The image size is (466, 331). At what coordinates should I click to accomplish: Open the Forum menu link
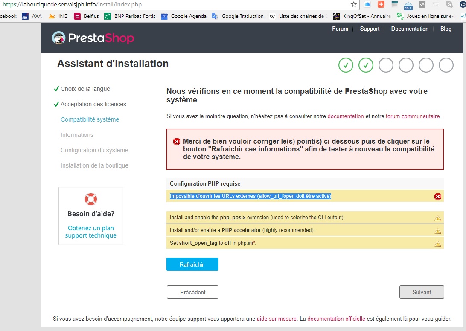(340, 29)
